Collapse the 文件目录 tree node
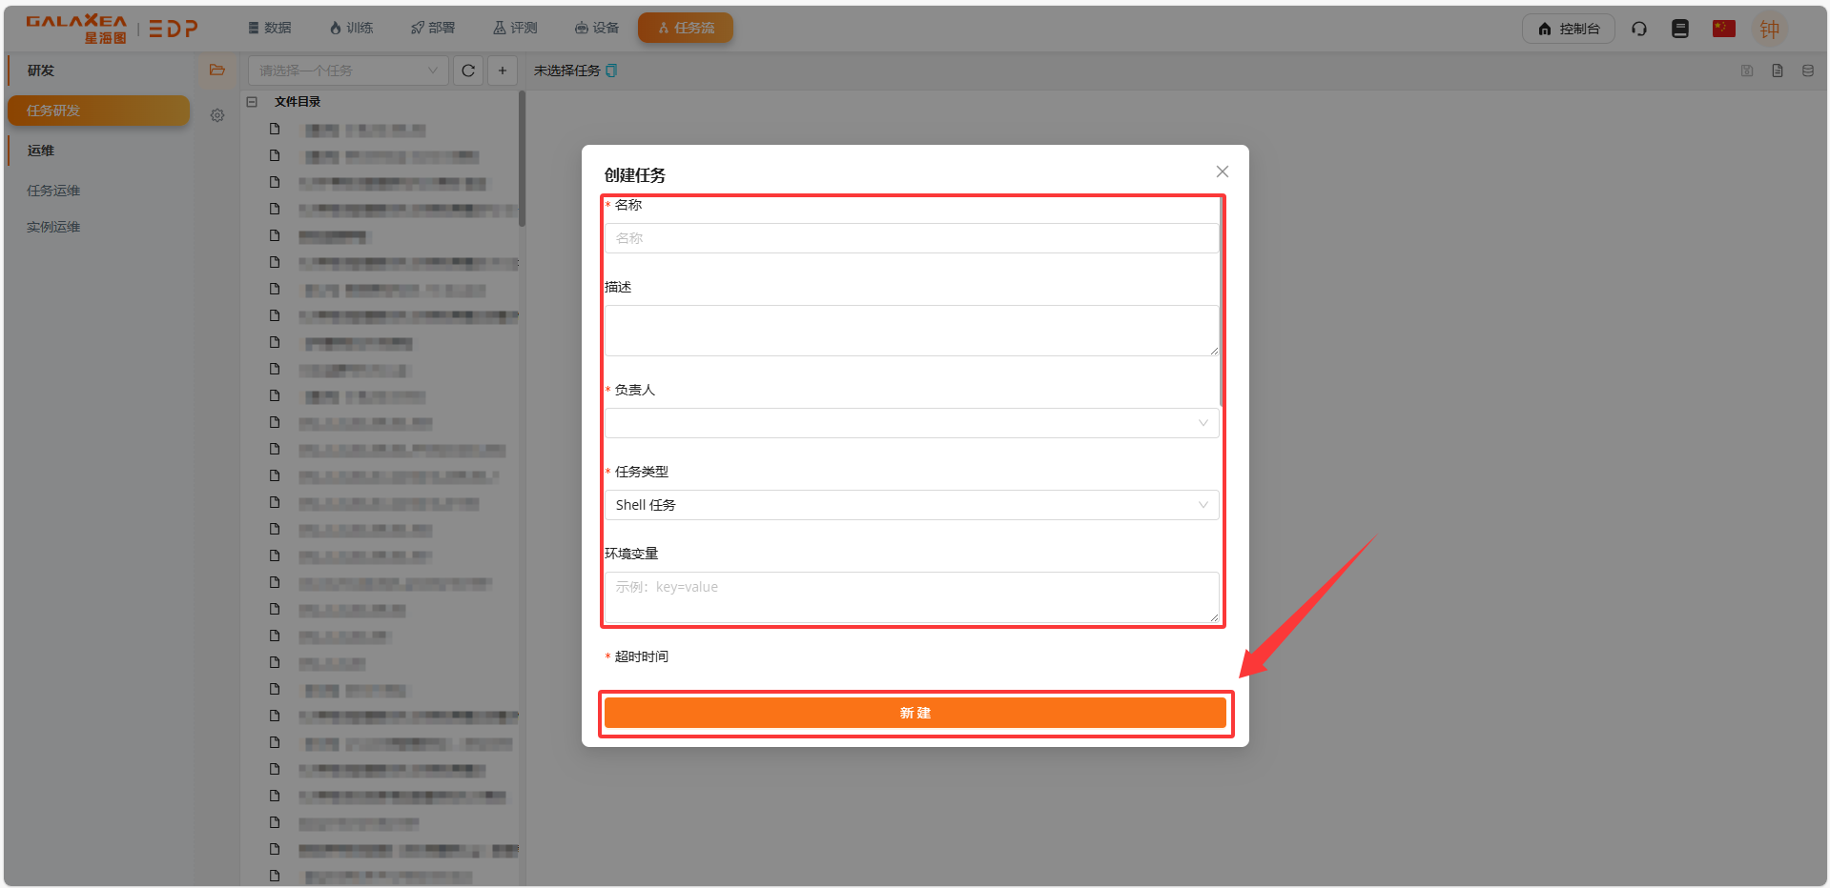The image size is (1830, 888). [x=253, y=102]
